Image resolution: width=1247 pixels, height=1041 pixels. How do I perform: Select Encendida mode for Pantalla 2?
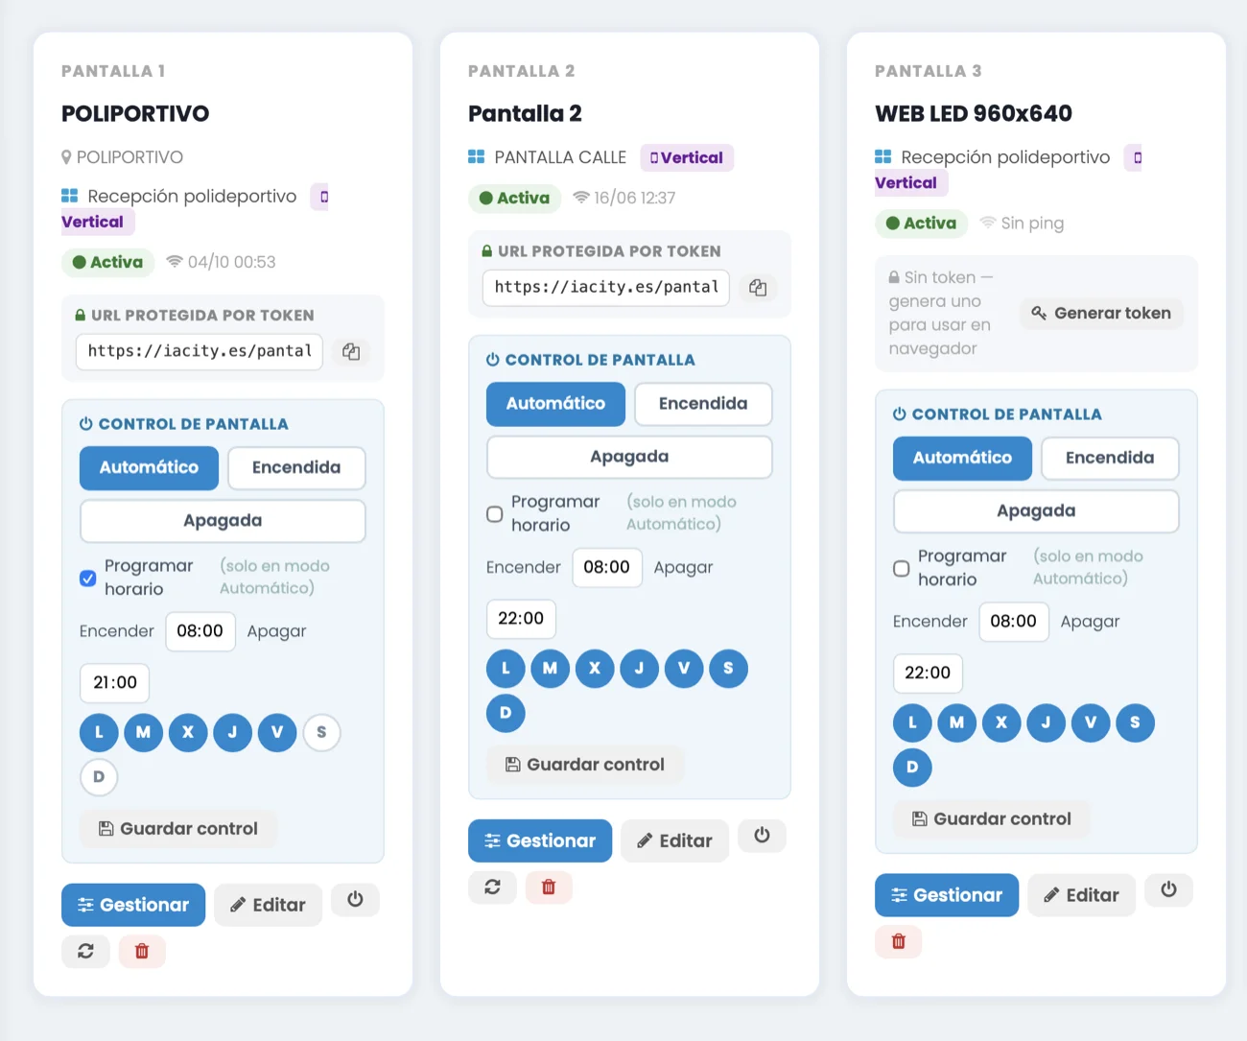(703, 404)
